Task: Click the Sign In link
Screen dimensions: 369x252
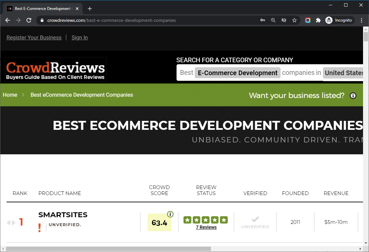Action: [79, 38]
